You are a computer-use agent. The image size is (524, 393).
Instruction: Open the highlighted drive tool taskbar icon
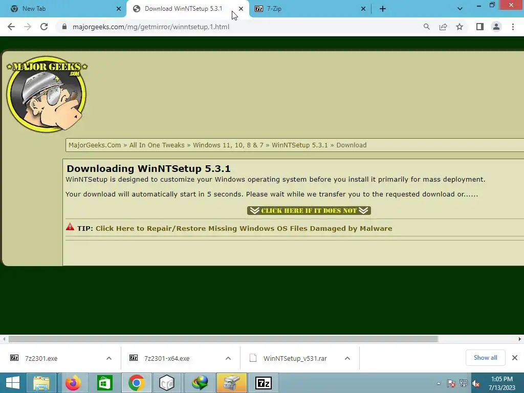pos(232,383)
